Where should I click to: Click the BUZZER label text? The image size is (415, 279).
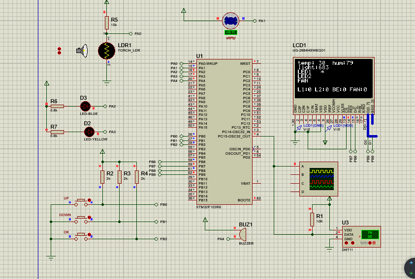pyautogui.click(x=246, y=243)
